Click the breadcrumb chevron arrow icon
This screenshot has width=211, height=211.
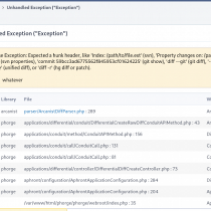click(x=3, y=7)
